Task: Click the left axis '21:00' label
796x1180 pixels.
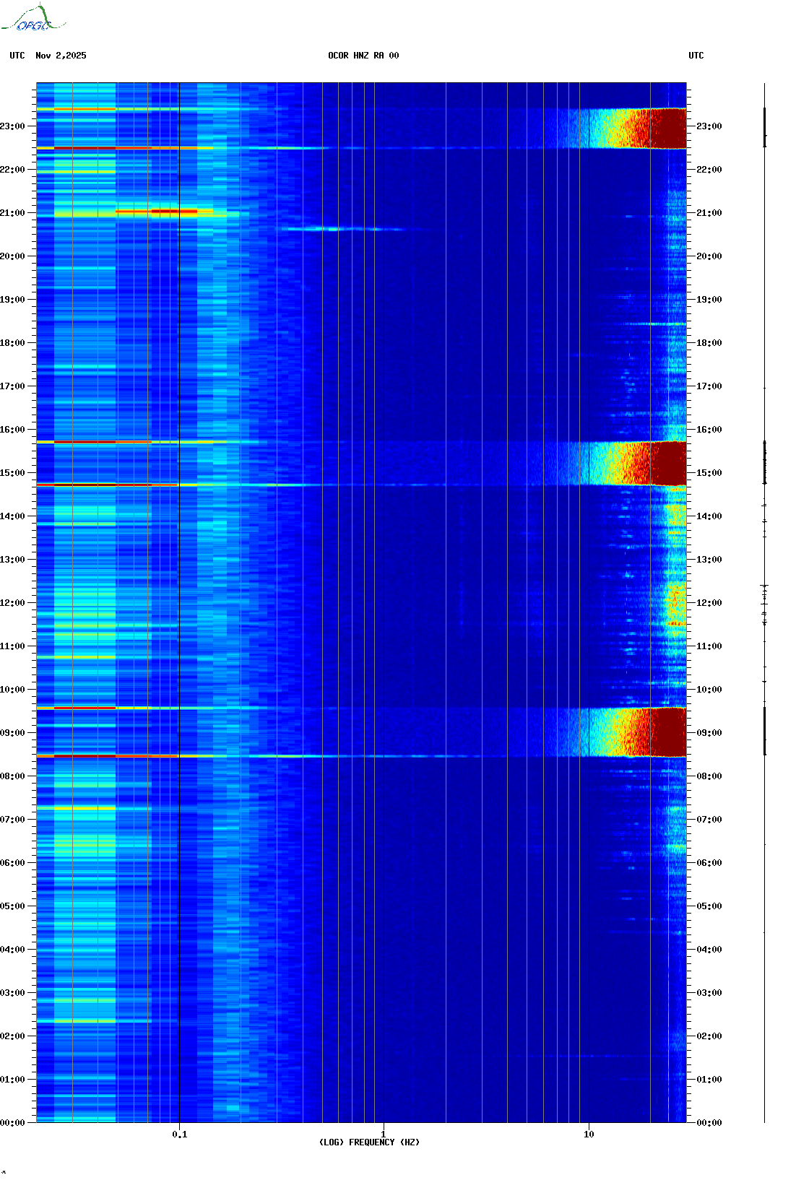Action: pos(12,213)
